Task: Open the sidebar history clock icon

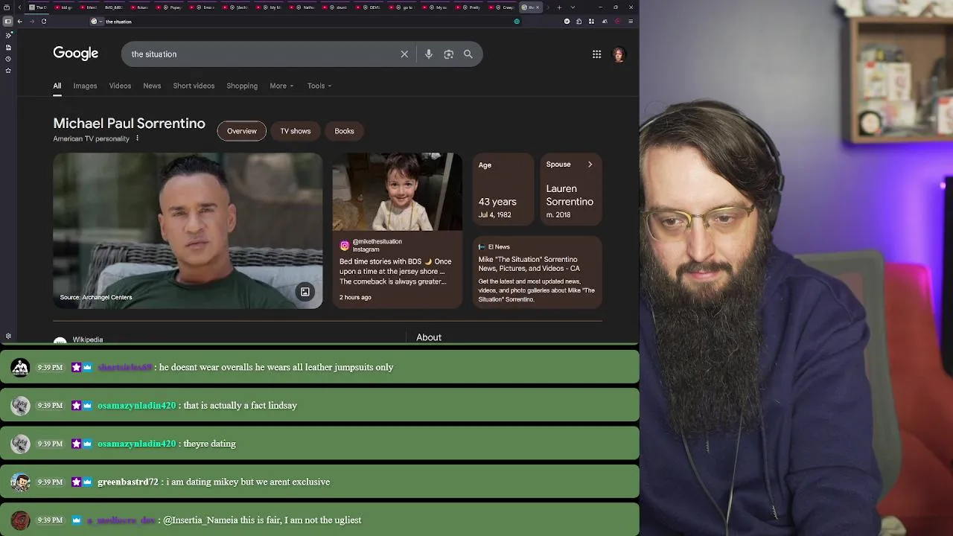Action: pos(8,59)
